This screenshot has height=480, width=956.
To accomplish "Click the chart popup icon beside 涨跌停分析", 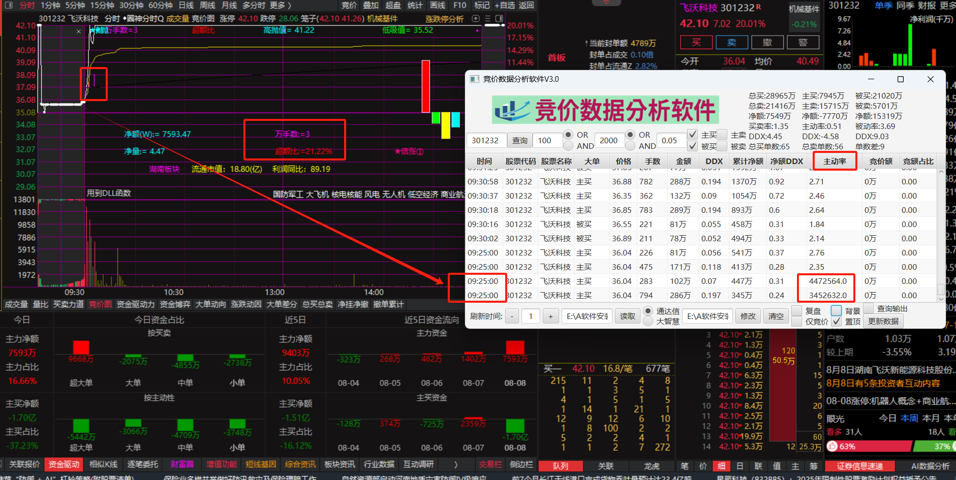I will click(x=476, y=18).
